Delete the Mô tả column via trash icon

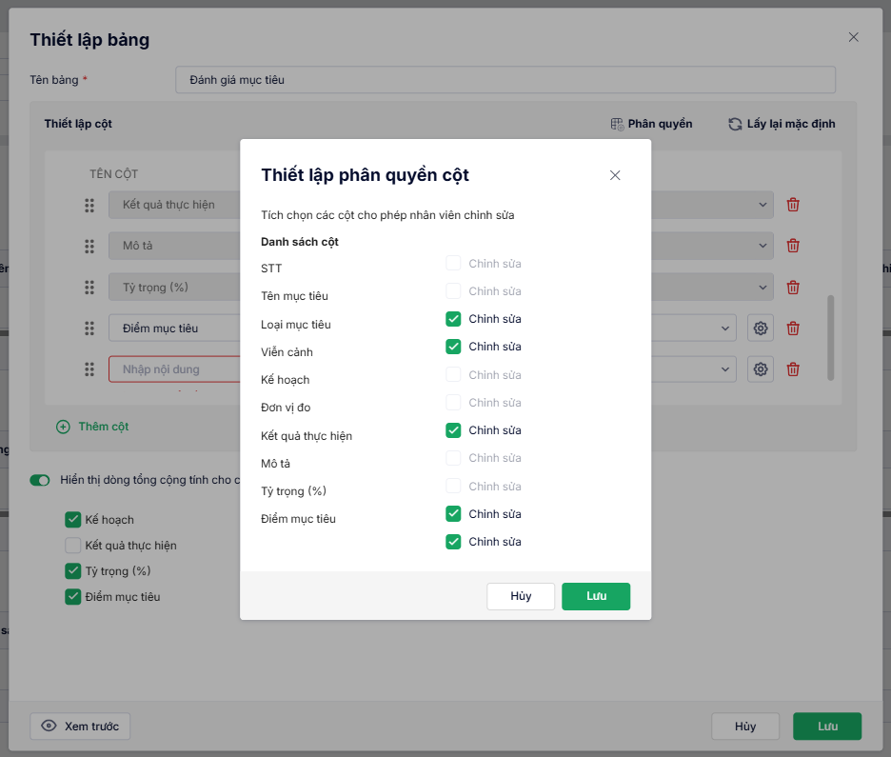(x=793, y=246)
